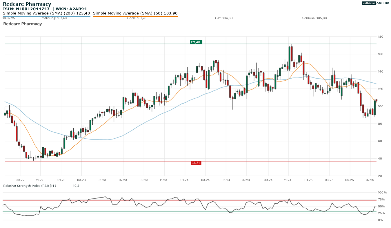Click the blue SMA 200 legend line
The width and height of the screenshot is (391, 228).
(46, 16)
